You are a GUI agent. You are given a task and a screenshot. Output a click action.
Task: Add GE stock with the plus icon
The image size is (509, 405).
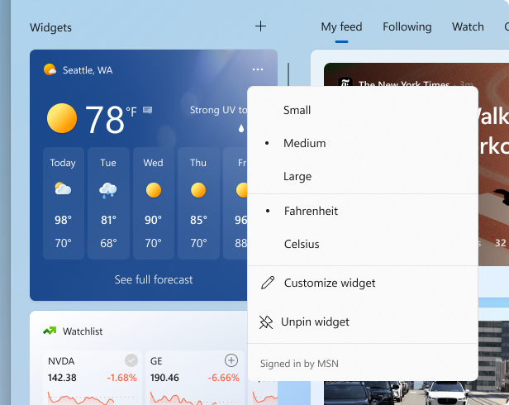[231, 360]
